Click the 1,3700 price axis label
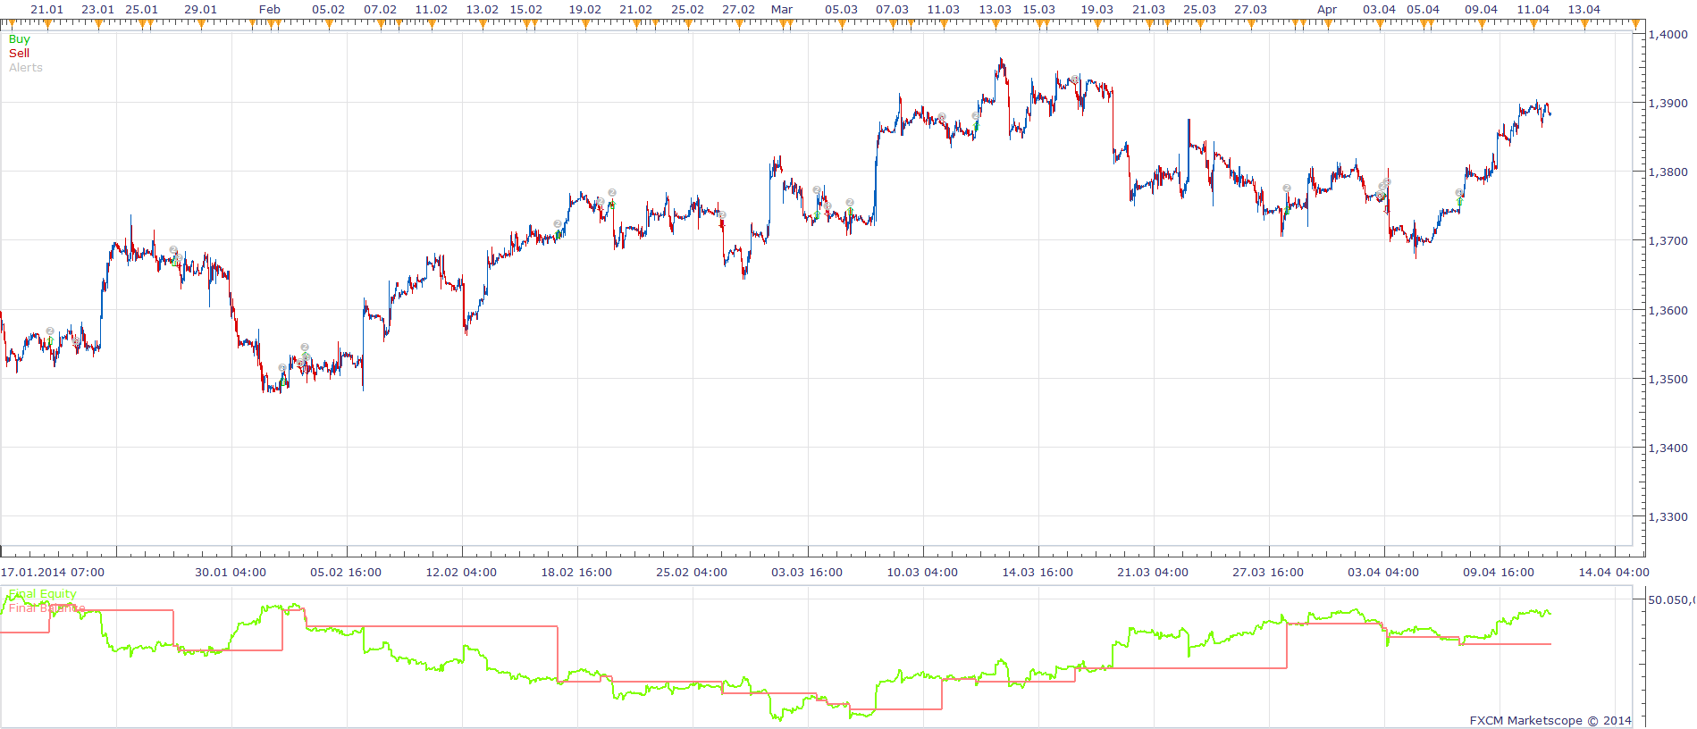This screenshot has height=729, width=1697. 1668,241
